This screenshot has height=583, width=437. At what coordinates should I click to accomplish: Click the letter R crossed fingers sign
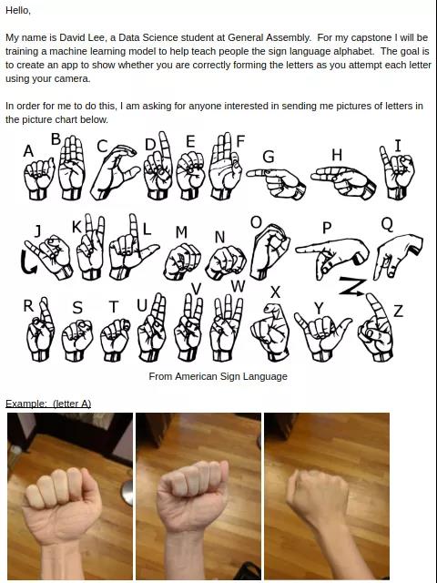[x=40, y=330]
